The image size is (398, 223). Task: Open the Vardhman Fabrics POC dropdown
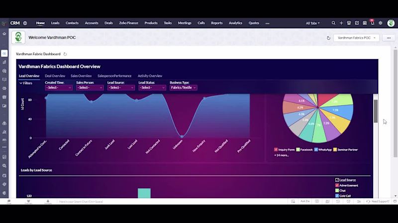pos(356,38)
